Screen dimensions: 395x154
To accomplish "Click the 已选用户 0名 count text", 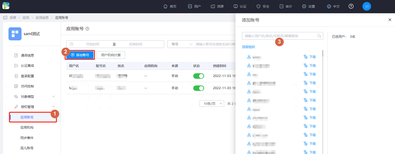I will pos(344,37).
